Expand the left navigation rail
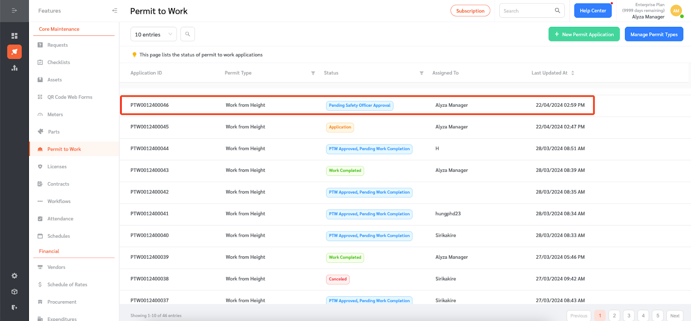Viewport: 691px width, 321px height. click(x=14, y=10)
